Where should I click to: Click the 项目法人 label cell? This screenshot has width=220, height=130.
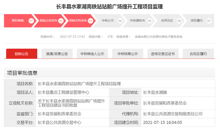tap(20, 92)
